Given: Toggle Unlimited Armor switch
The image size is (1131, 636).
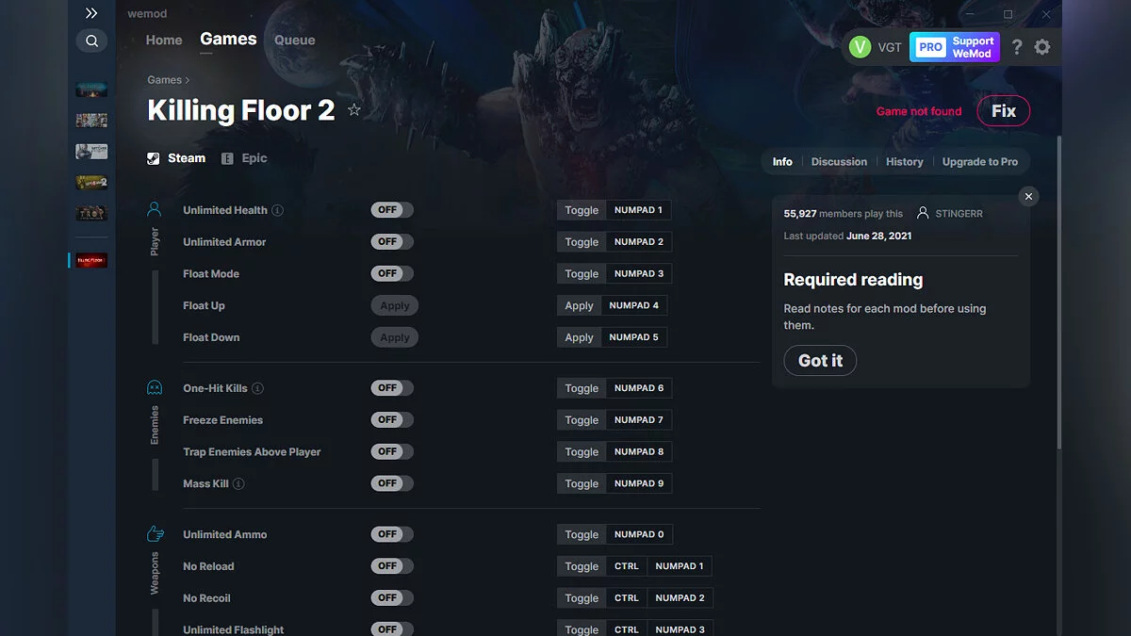Looking at the screenshot, I should coord(392,242).
